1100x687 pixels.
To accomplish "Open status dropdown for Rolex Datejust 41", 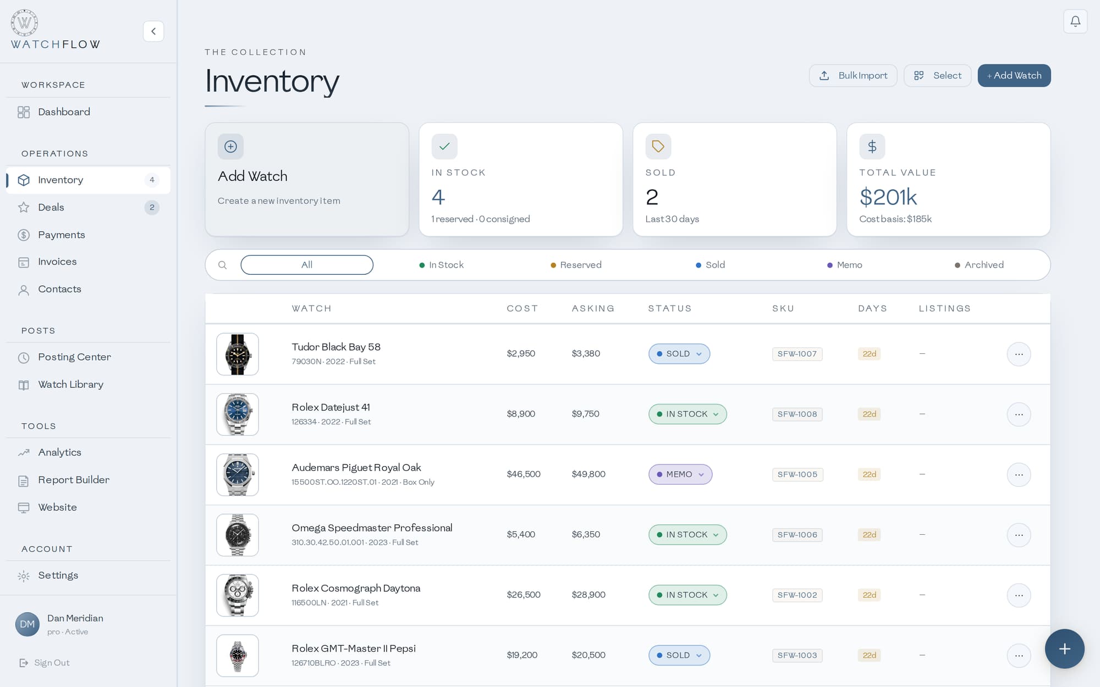I will coord(687,414).
